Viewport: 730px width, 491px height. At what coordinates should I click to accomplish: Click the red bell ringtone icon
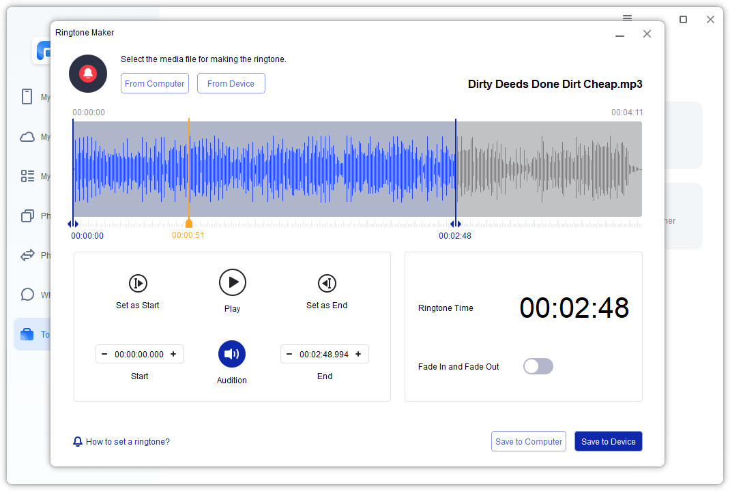point(88,74)
